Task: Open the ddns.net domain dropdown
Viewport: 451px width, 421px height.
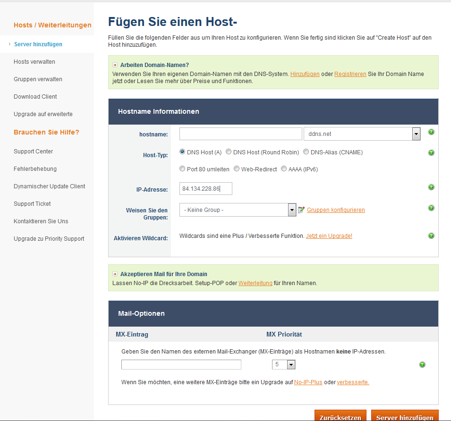Action: 416,134
